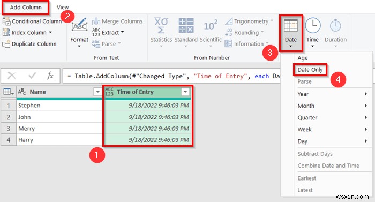Click the Scientific 10 squared icon

pyautogui.click(x=211, y=26)
